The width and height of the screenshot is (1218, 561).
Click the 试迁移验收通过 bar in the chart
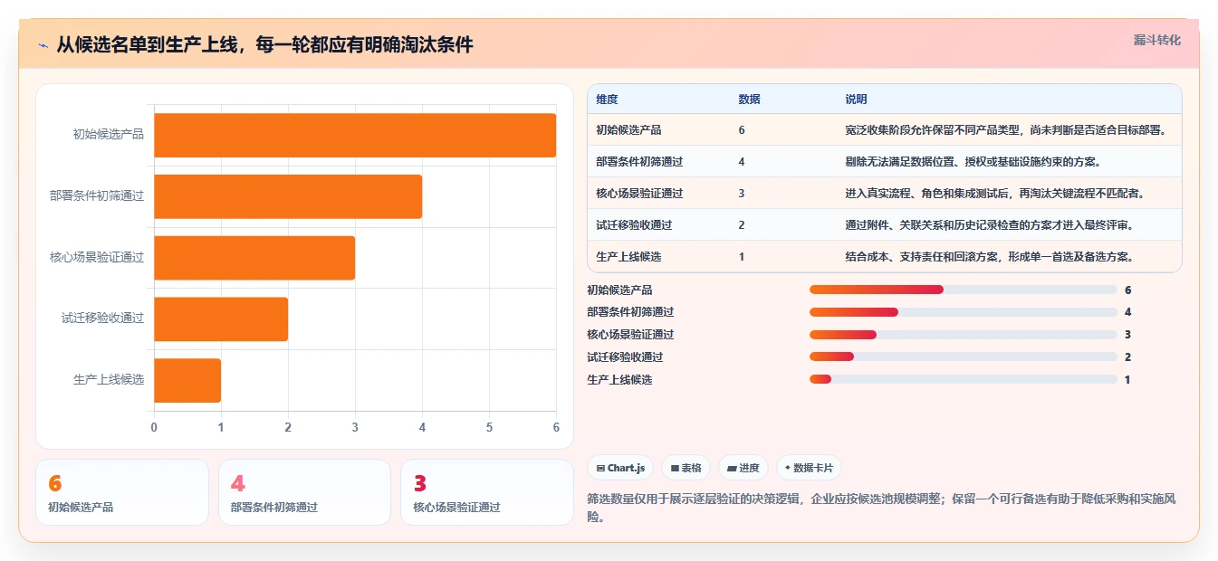(221, 319)
